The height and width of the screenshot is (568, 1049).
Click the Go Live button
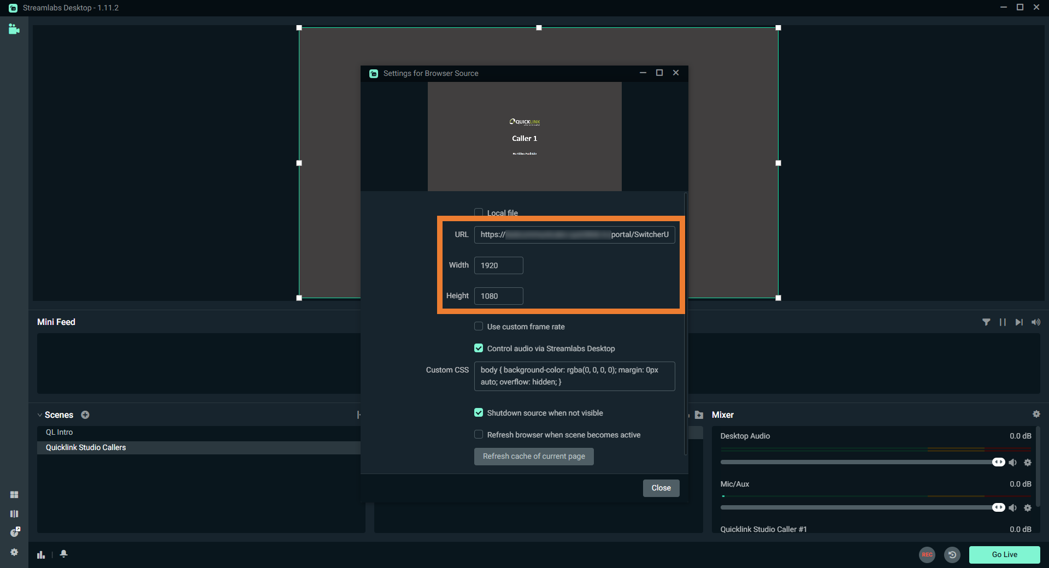tap(1004, 554)
